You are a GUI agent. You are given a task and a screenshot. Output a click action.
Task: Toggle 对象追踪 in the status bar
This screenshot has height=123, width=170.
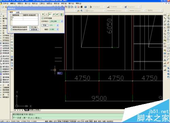[x=73, y=121]
